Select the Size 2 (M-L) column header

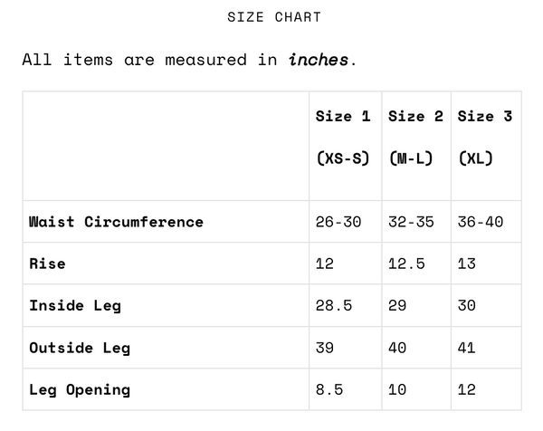coord(415,137)
